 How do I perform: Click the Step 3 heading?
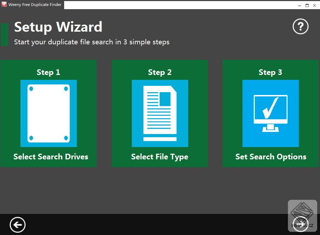(x=270, y=72)
